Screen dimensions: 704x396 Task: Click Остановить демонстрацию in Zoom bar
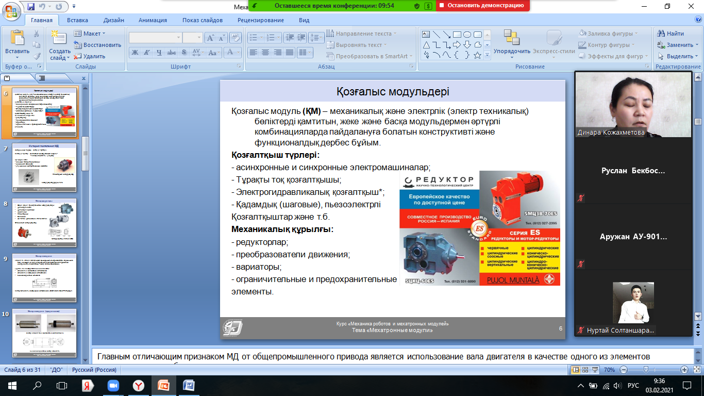[482, 6]
